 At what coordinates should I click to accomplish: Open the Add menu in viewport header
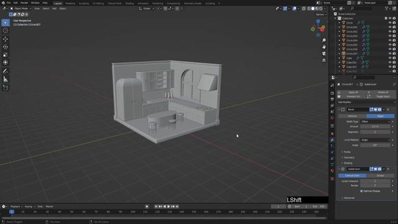54,8
